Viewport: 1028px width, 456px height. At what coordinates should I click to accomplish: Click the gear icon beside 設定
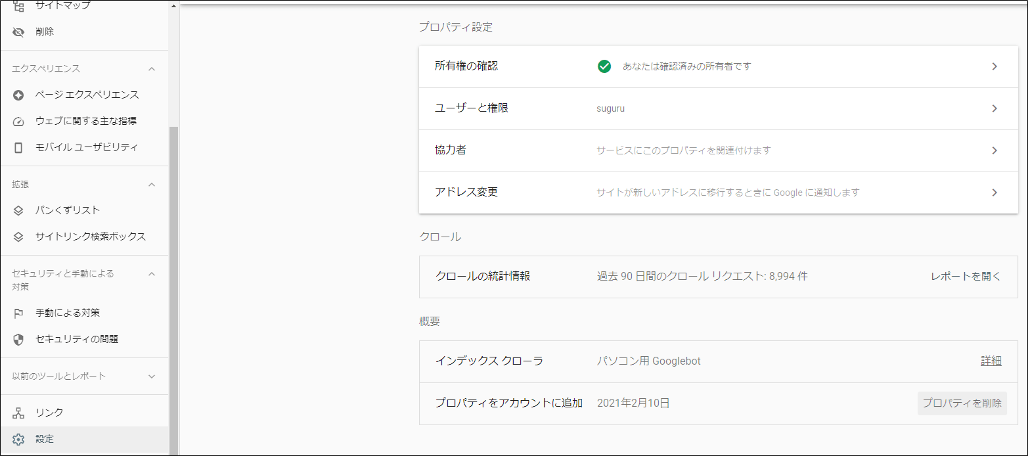18,439
